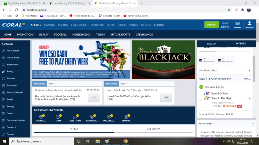Open Greyhounds in navigation bar
The height and width of the screenshot is (145, 259).
point(144,35)
